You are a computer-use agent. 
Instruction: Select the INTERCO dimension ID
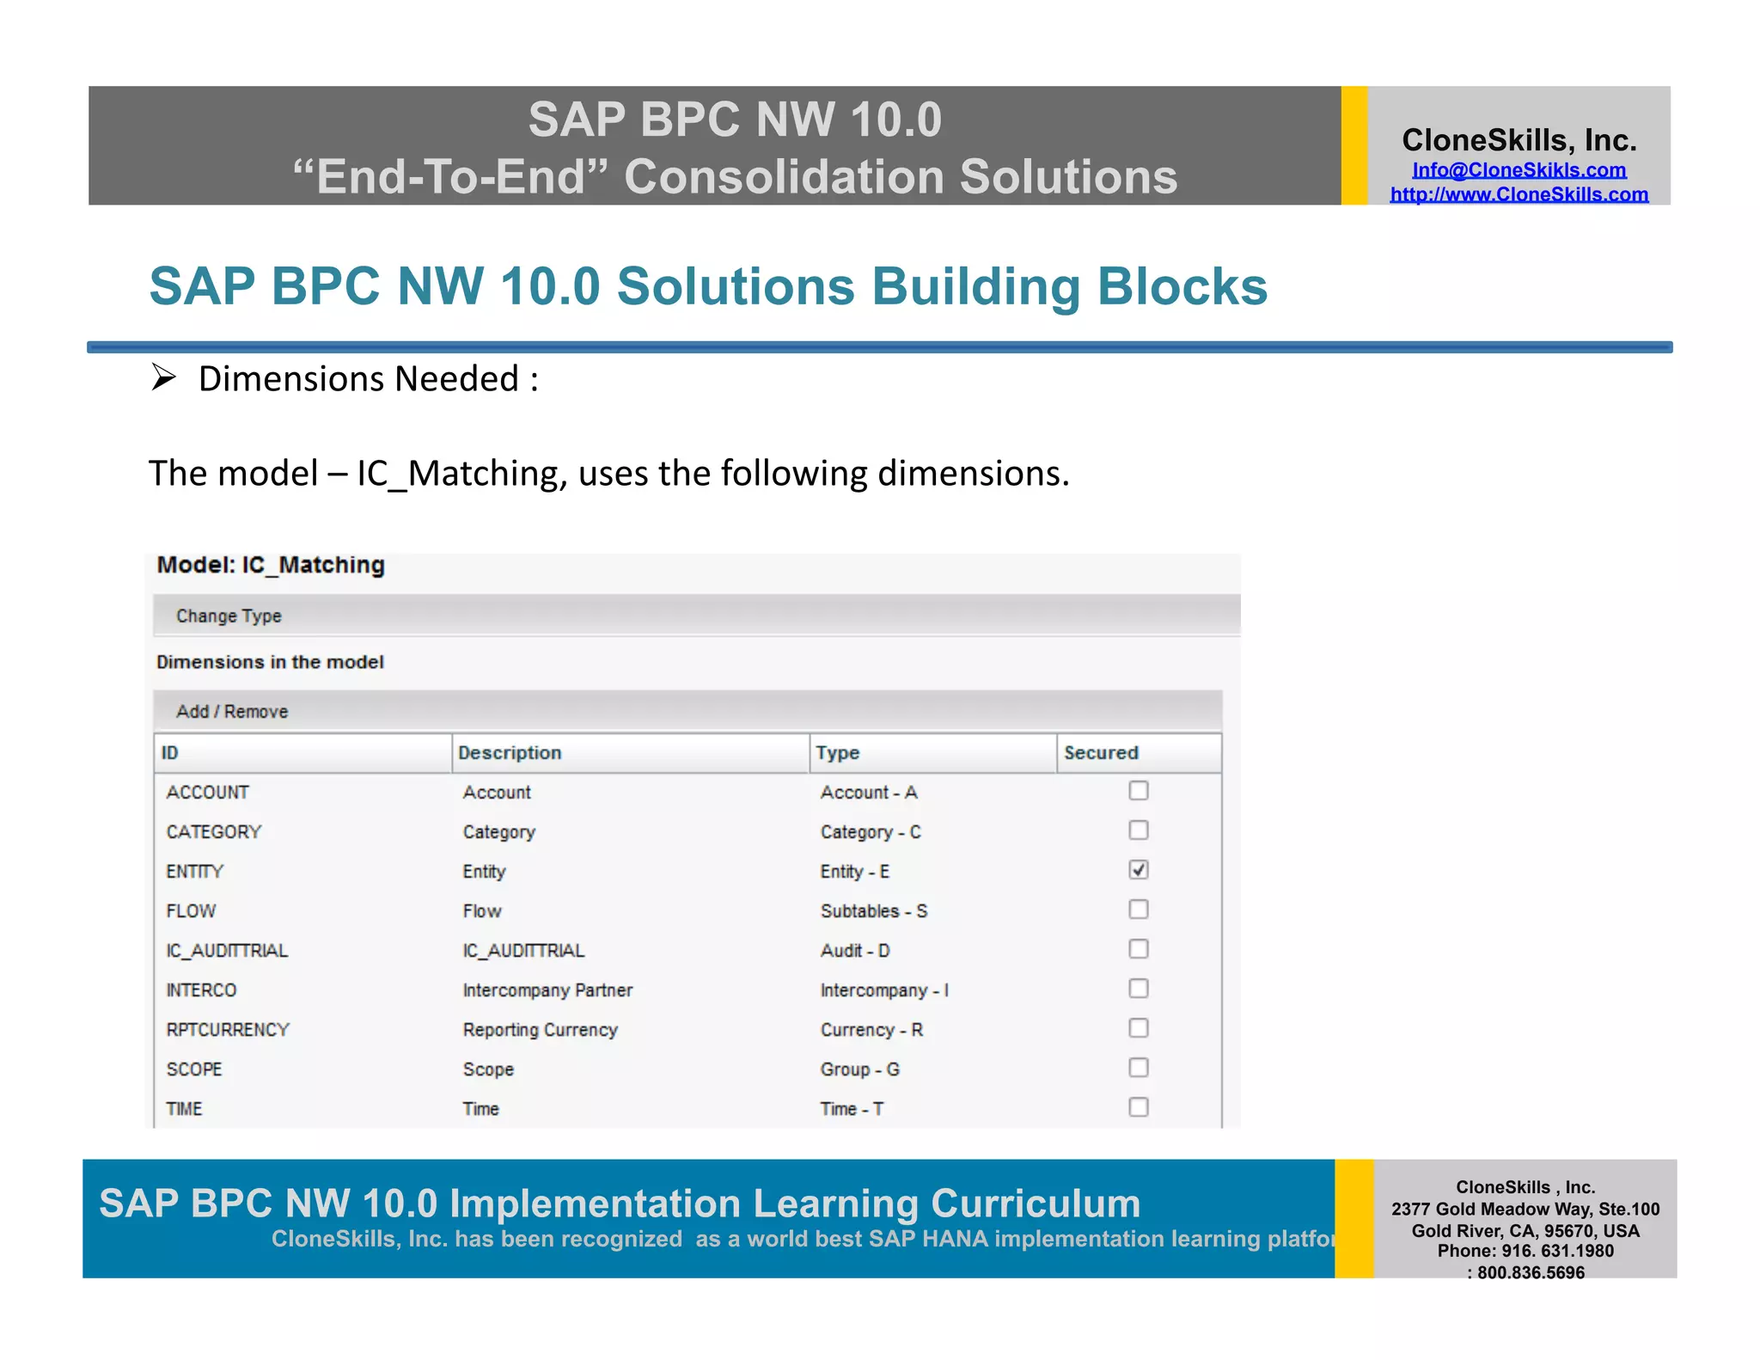(201, 990)
